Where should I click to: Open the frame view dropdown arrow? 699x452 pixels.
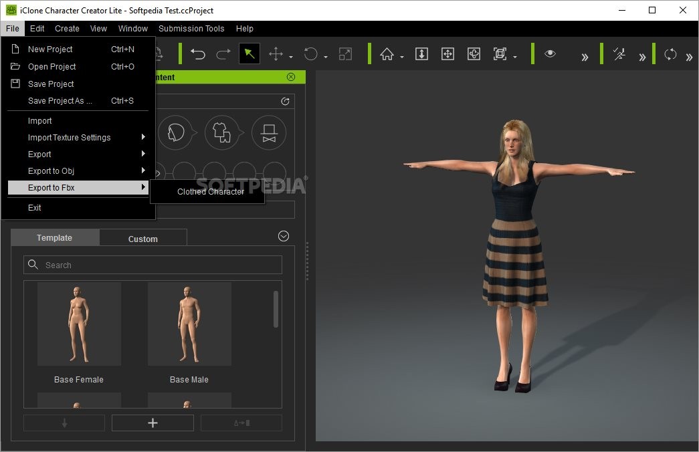pyautogui.click(x=515, y=57)
